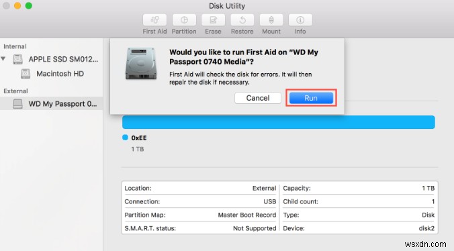Viewport: 454px width, 251px height.
Task: Click the Child count value 1
Action: coord(433,201)
